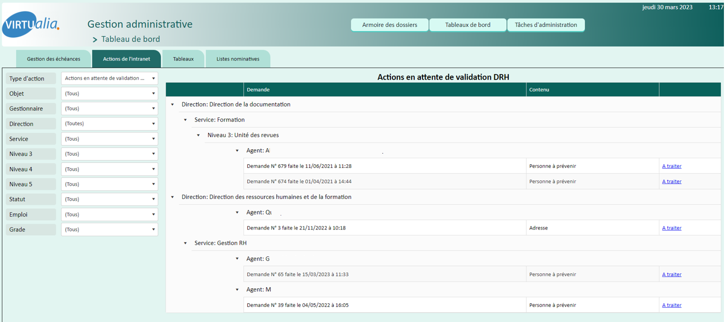Open Tableaux de bord menu
The image size is (726, 322).
(467, 25)
